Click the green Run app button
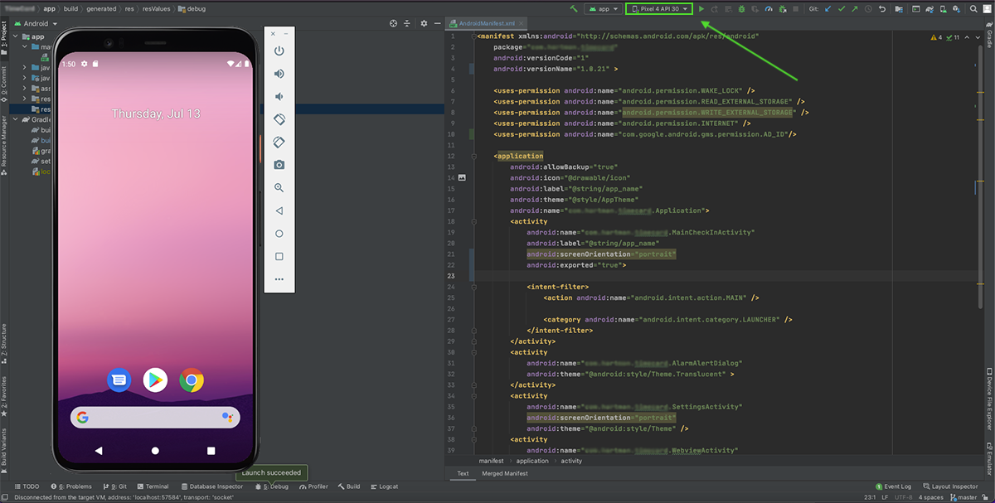This screenshot has height=503, width=995. (x=701, y=9)
